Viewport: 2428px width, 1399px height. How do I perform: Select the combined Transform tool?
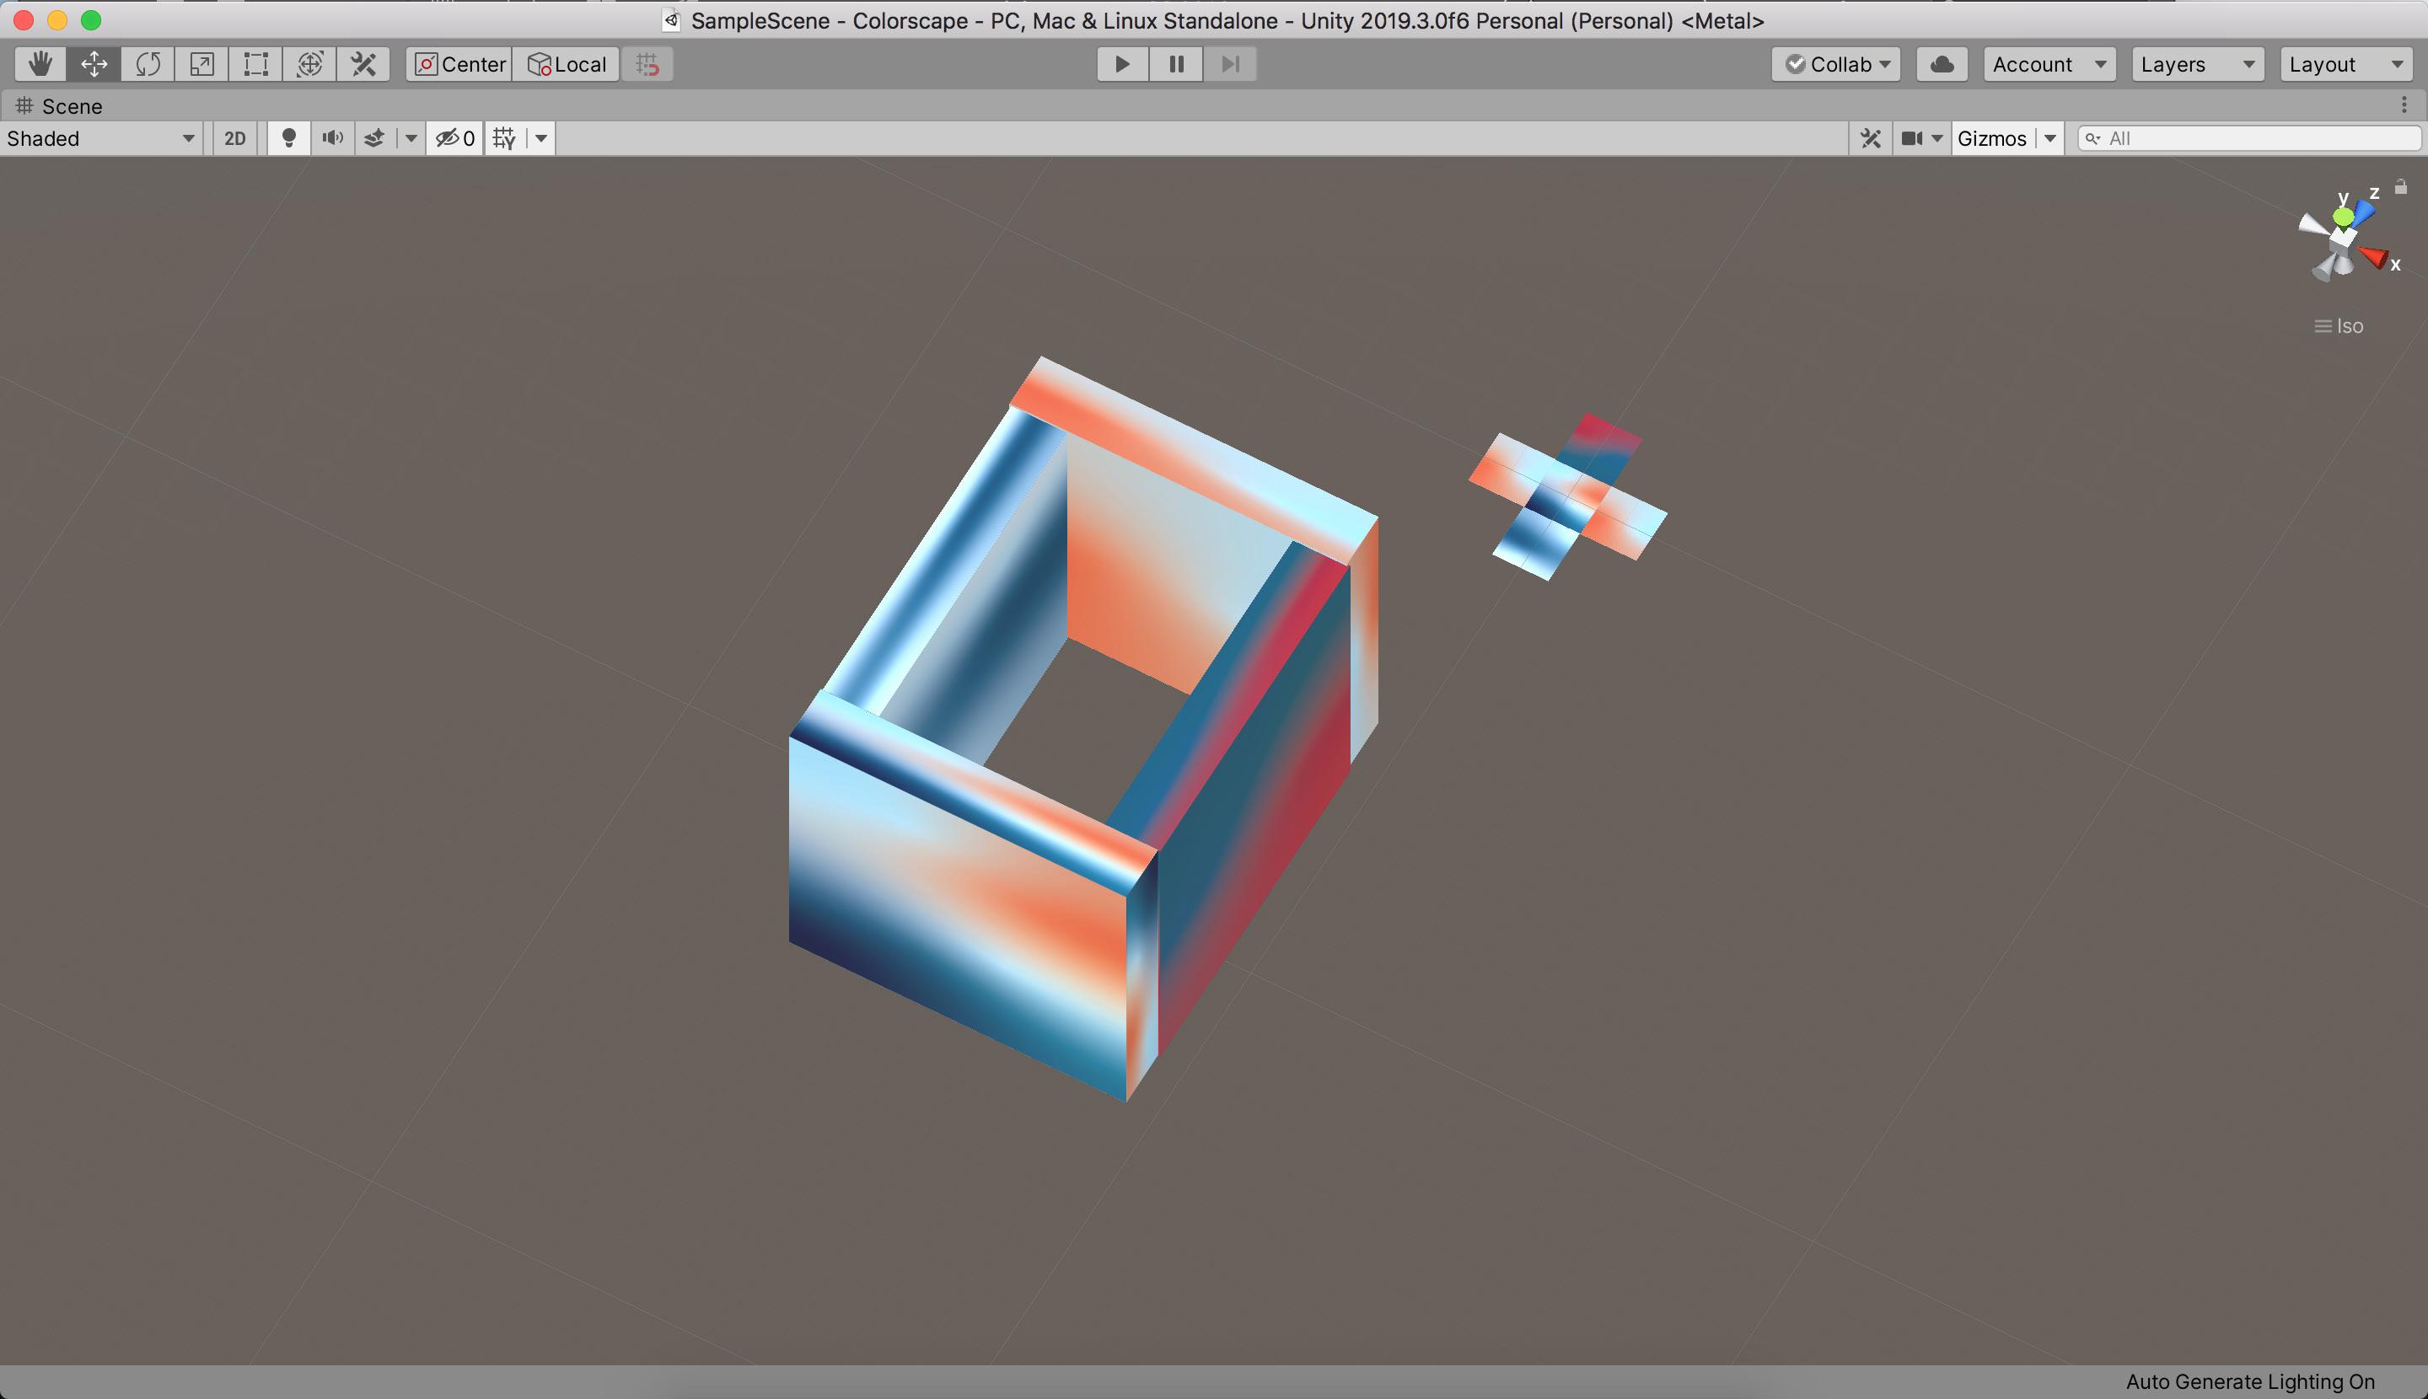point(309,64)
